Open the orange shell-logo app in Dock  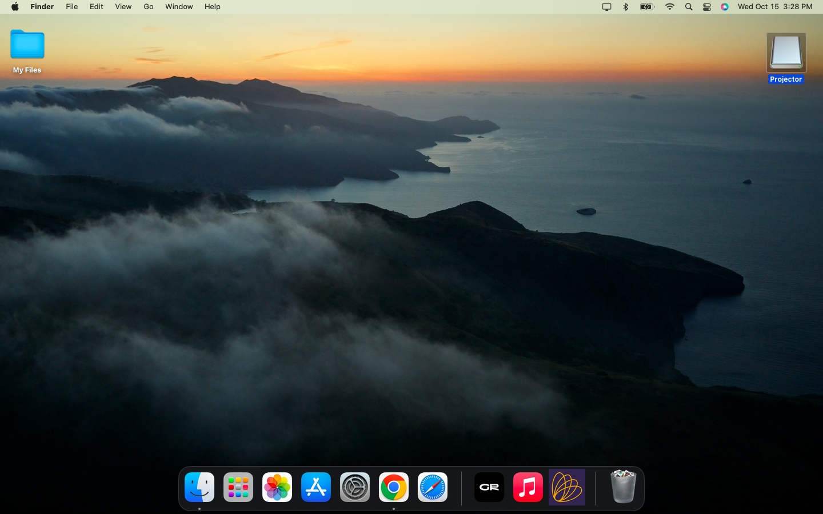click(566, 487)
